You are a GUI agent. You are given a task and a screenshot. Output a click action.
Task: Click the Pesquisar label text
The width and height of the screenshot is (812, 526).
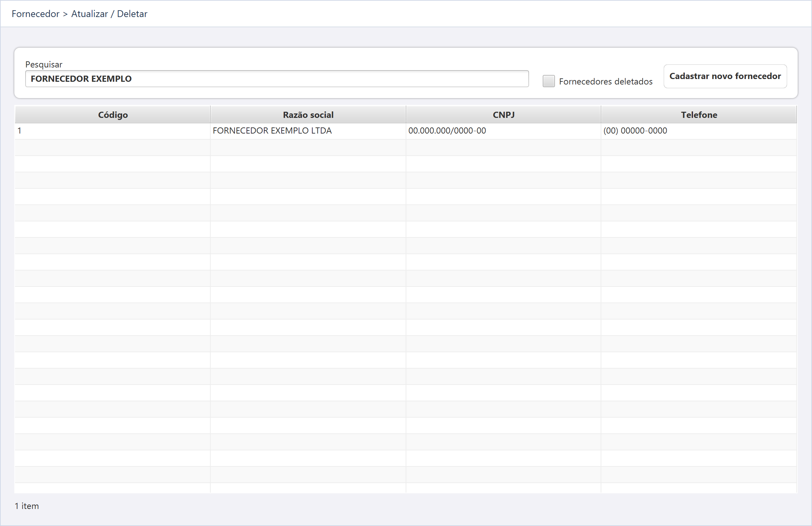(44, 64)
